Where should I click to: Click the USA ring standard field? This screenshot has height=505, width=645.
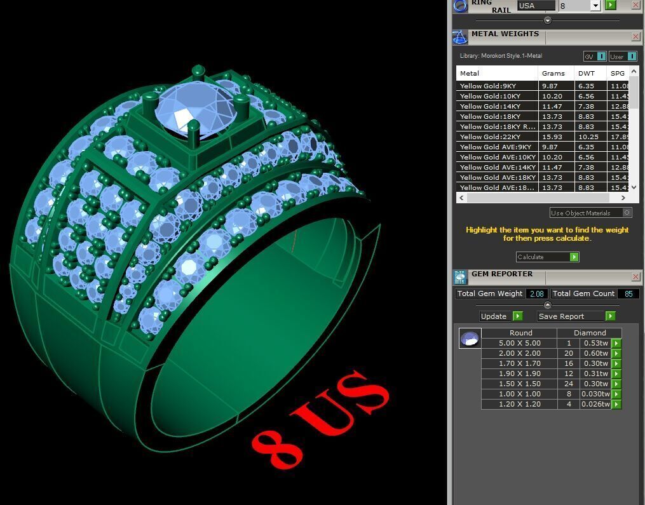tap(536, 6)
